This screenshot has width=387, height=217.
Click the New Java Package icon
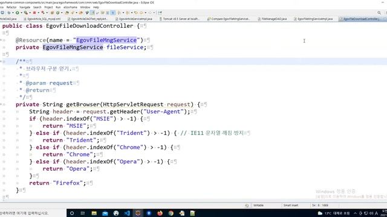[x=52, y=13]
